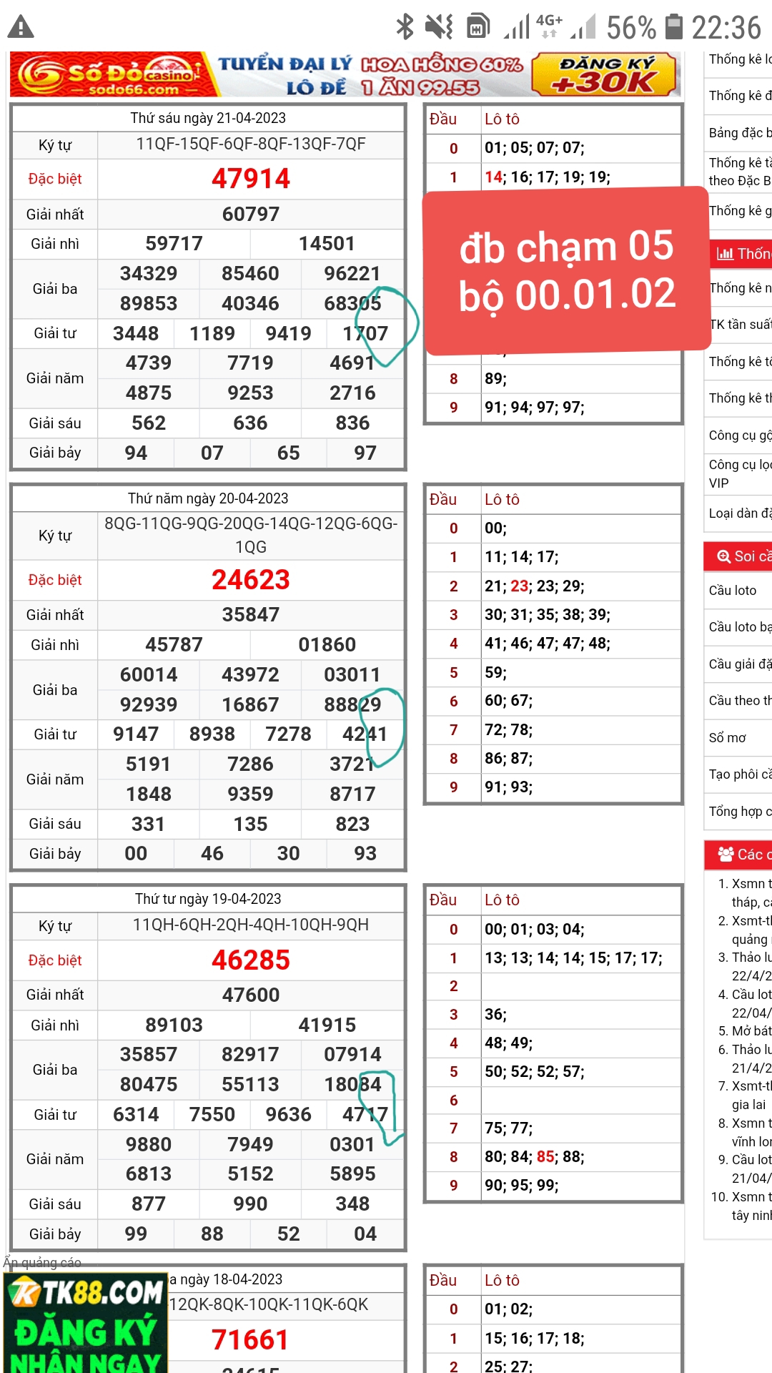
Task: Open Công cụ lọc VIP link
Action: coord(739,473)
